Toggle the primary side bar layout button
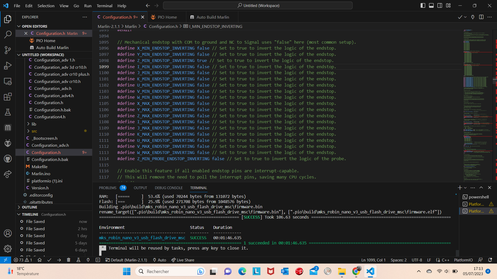Image resolution: width=497 pixels, height=279 pixels. [x=423, y=5]
